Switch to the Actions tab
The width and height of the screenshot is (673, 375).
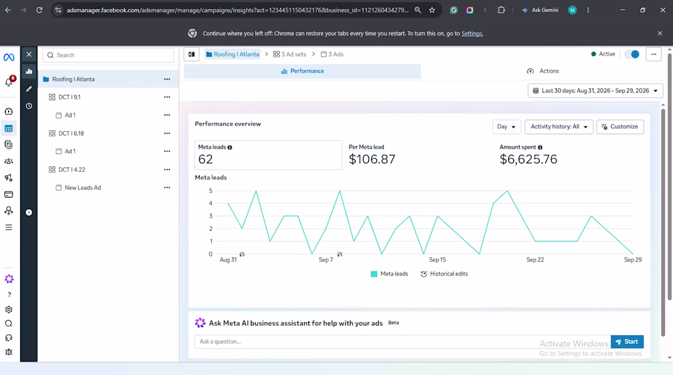543,71
